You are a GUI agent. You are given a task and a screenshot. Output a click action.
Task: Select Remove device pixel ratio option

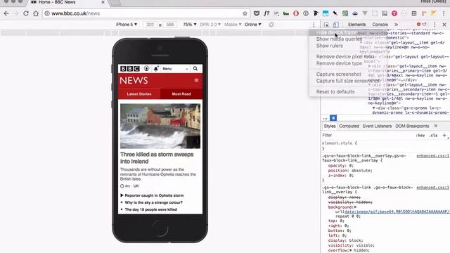tap(345, 56)
